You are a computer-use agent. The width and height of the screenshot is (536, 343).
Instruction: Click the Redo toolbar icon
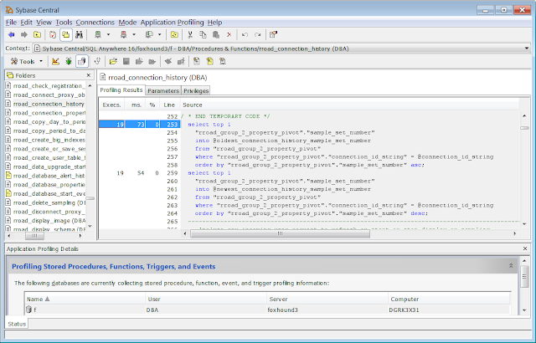pyautogui.click(x=258, y=34)
